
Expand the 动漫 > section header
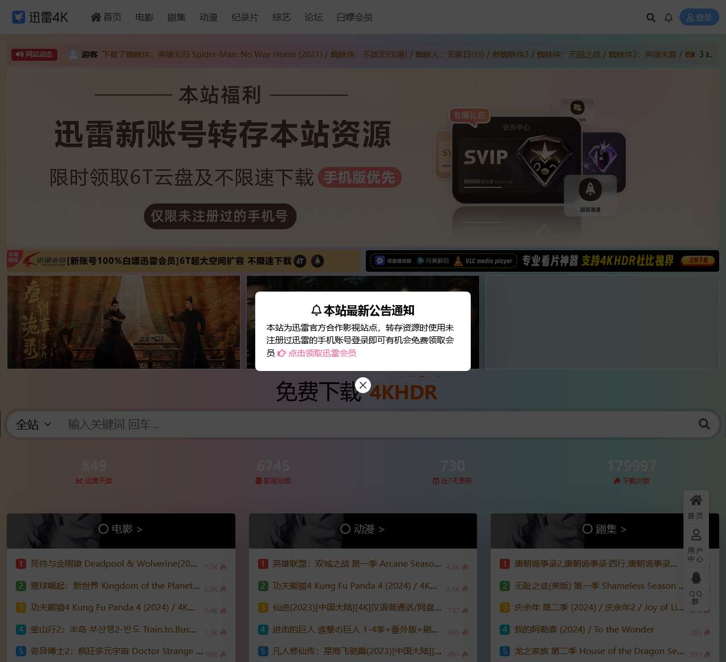click(362, 529)
